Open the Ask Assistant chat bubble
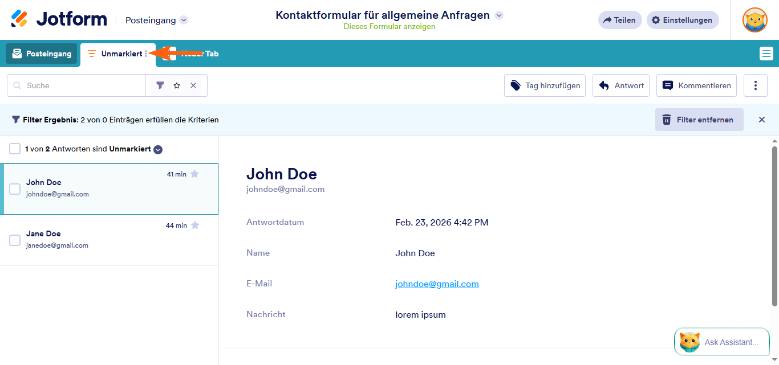This screenshot has width=779, height=365. tap(721, 342)
